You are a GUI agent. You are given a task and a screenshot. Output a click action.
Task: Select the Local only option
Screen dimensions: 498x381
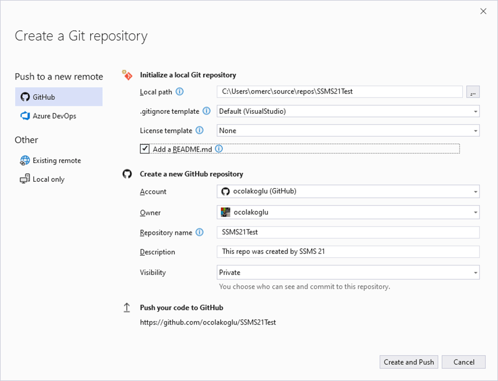(48, 179)
